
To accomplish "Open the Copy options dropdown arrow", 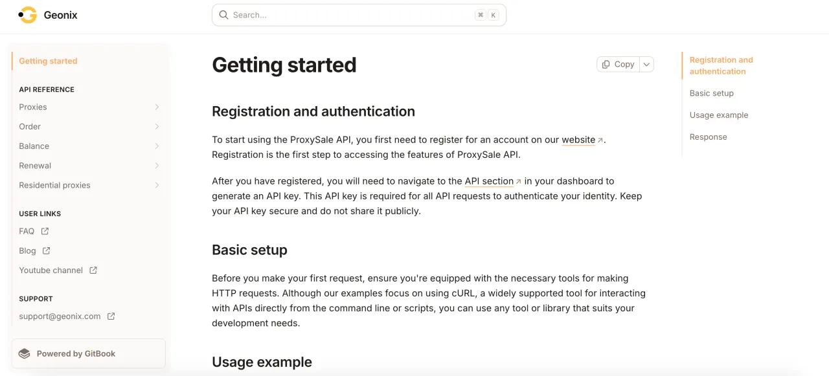I will (646, 64).
